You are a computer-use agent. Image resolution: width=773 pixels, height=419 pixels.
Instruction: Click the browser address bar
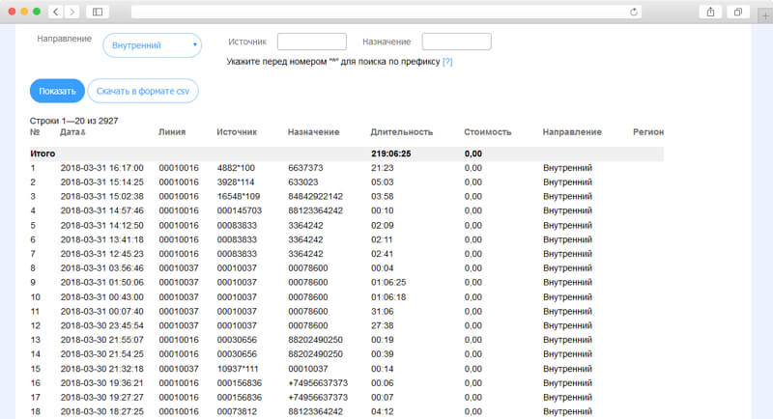[387, 12]
